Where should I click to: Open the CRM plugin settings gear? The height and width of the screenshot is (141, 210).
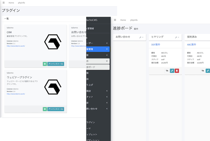click(45, 64)
